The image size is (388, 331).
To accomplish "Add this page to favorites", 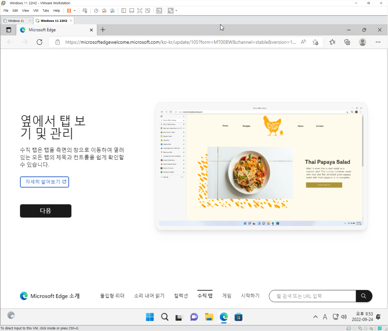I will click(315, 42).
